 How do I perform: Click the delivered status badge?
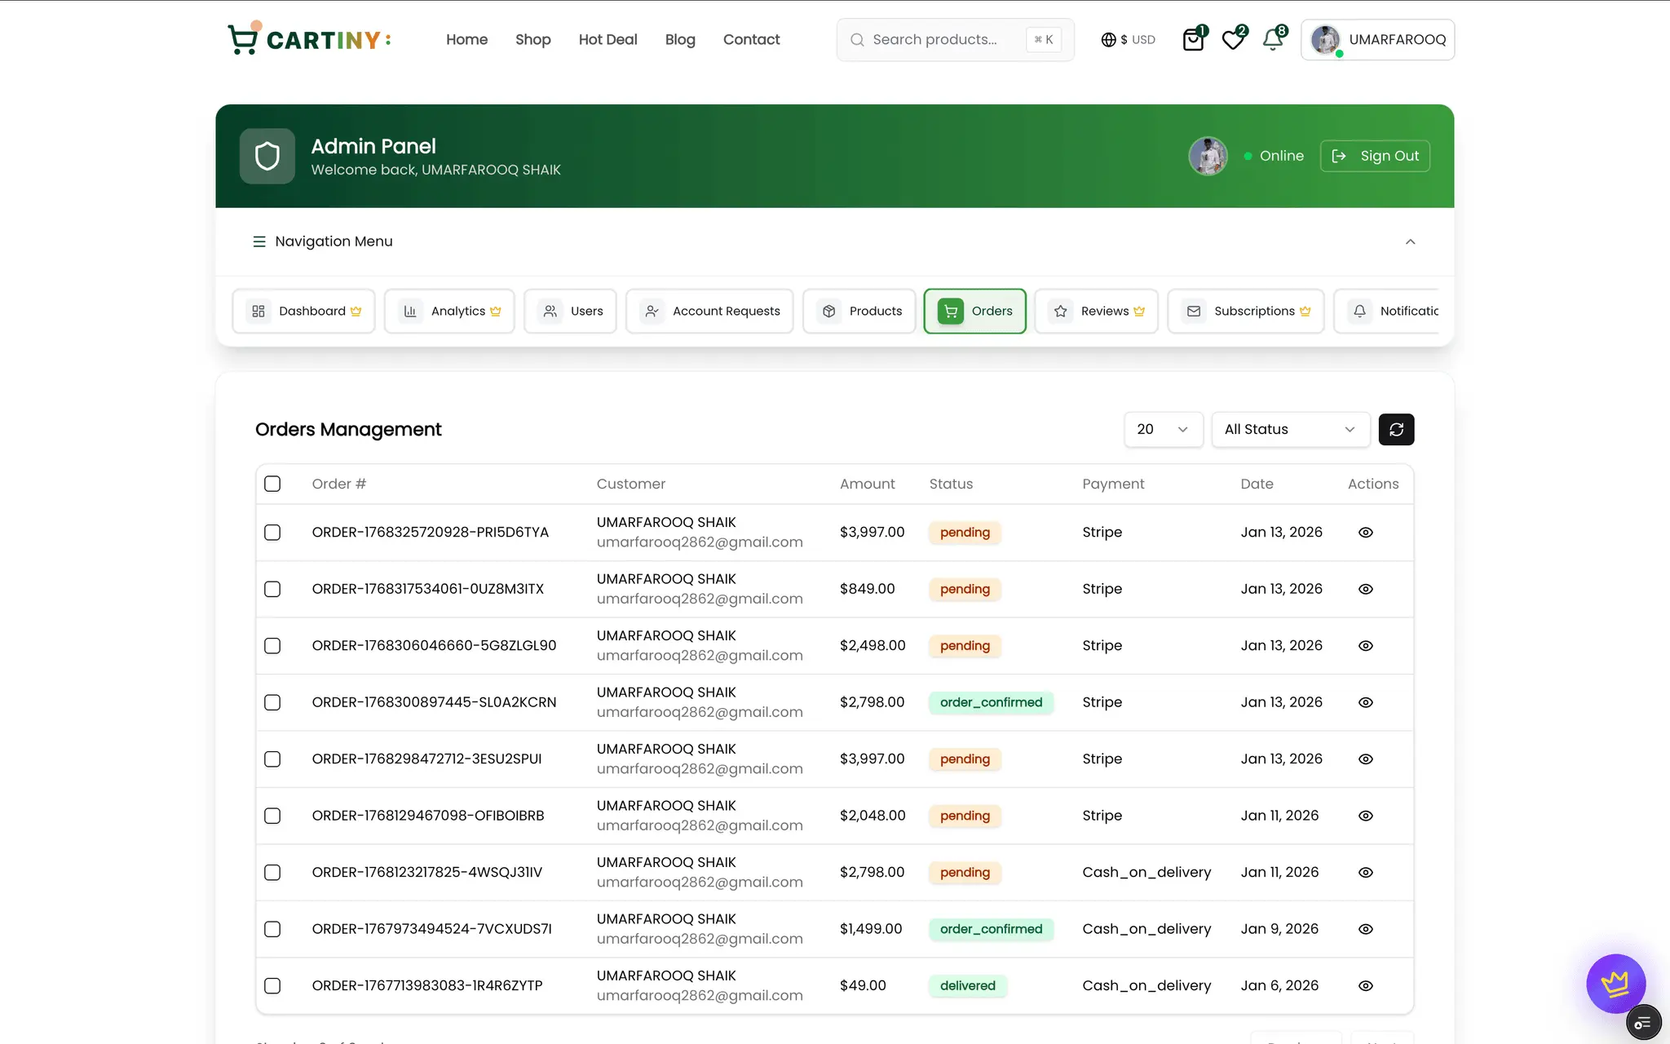967,986
